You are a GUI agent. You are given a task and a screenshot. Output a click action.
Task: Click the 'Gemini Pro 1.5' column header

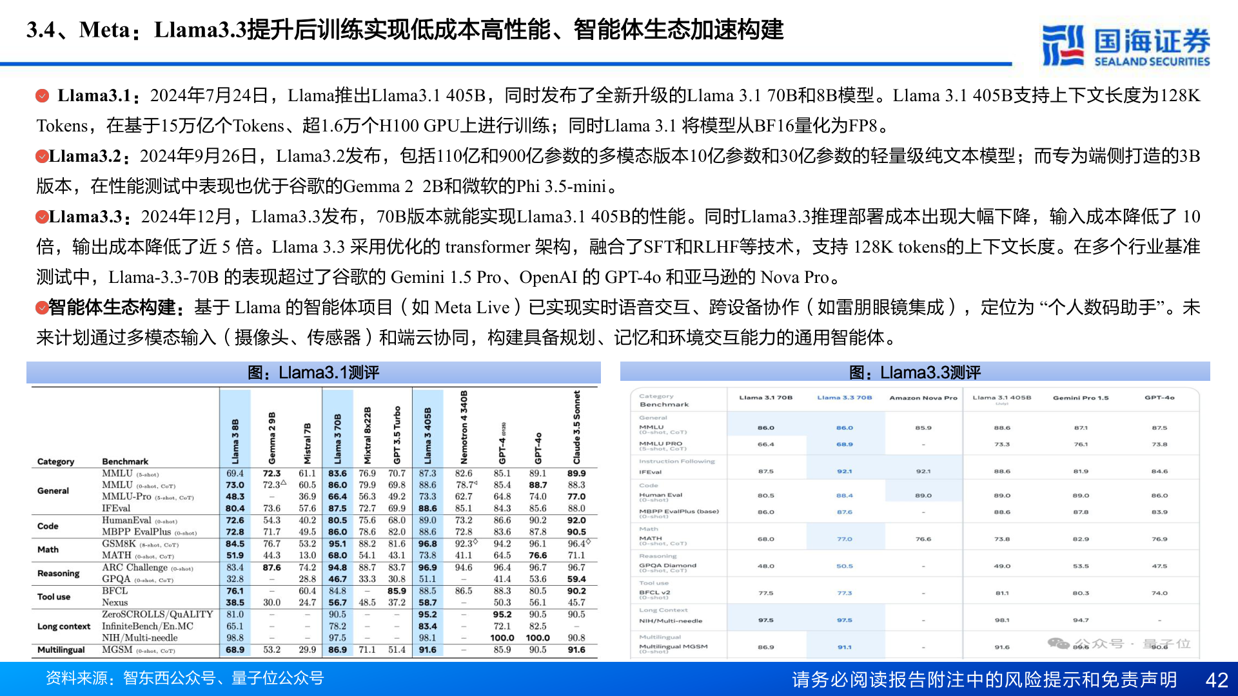coord(1081,398)
